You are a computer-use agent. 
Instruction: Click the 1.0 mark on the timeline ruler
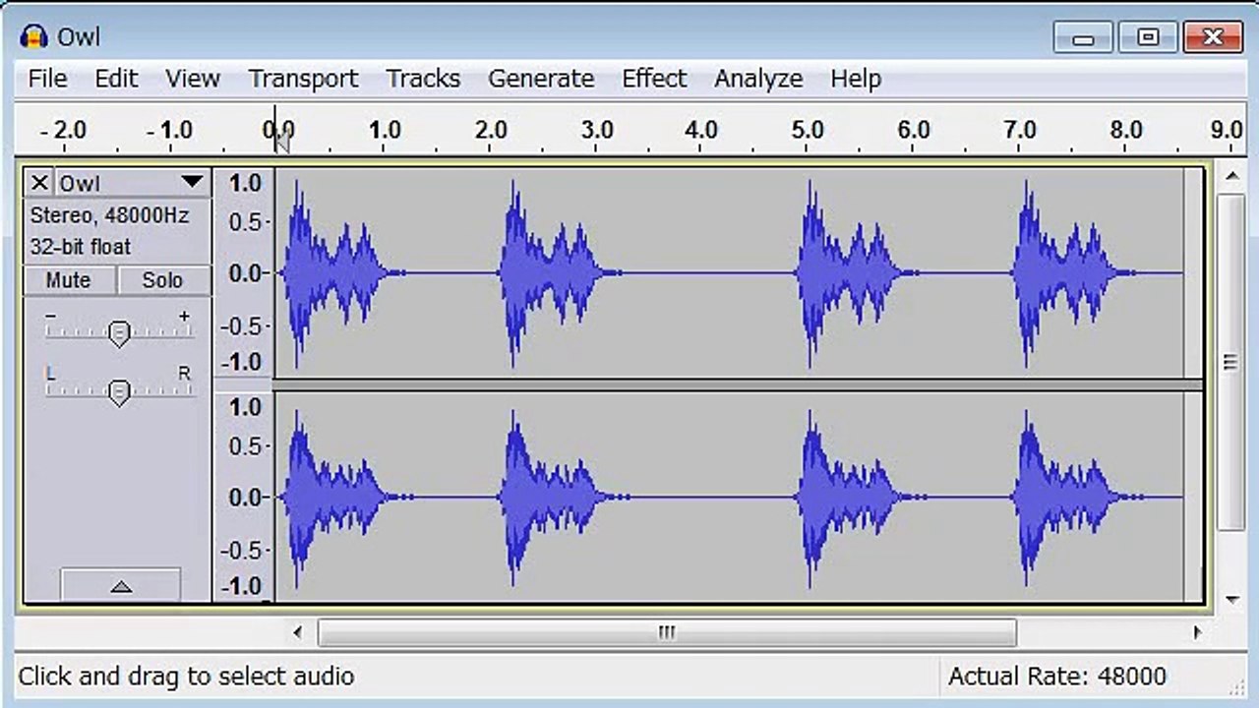(x=384, y=130)
